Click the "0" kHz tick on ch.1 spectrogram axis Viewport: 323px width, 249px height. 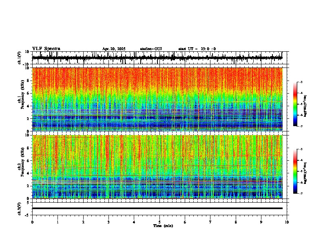28,131
